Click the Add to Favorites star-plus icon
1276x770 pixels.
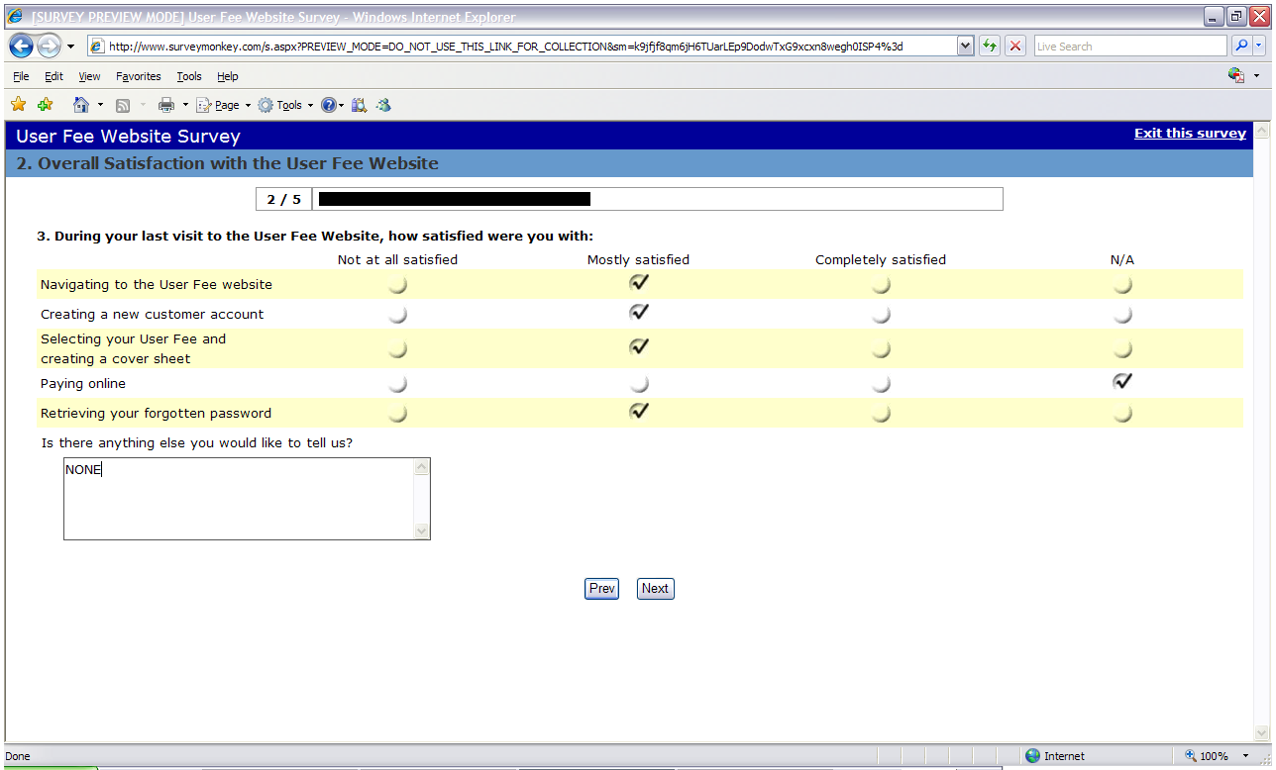(45, 104)
